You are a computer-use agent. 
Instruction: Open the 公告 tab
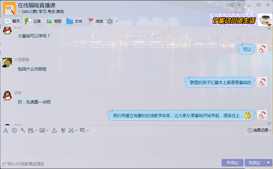(33, 21)
